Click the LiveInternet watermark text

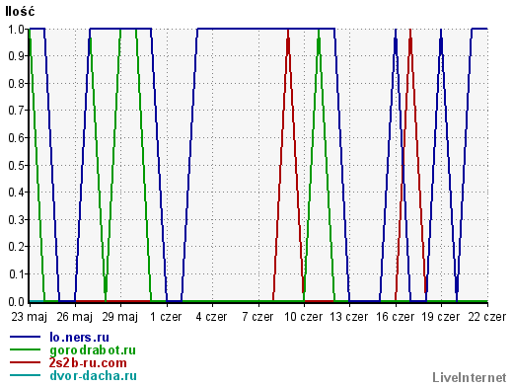(x=470, y=378)
